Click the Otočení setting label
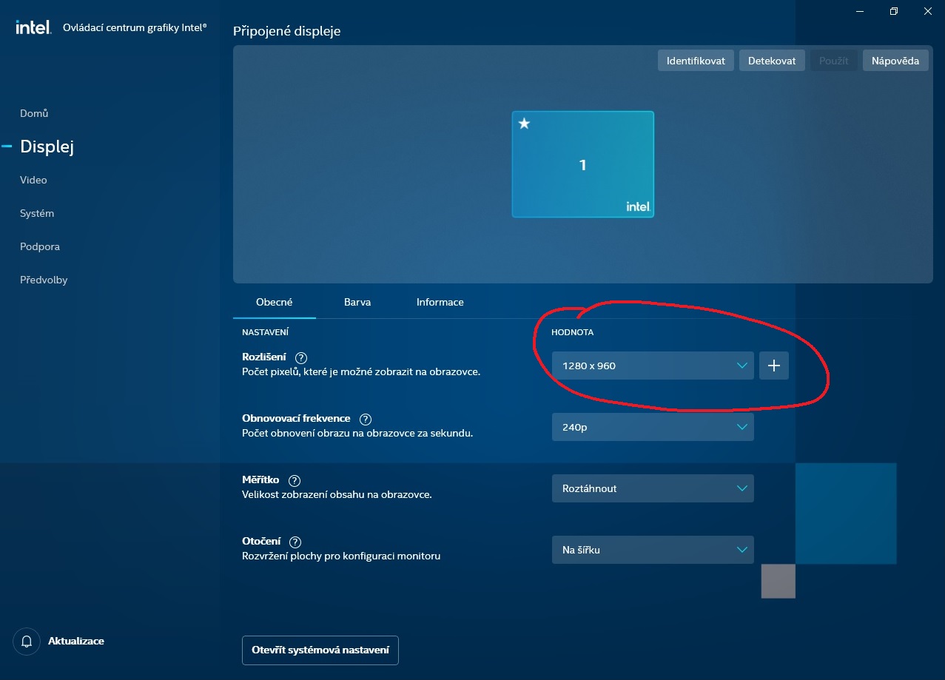 click(x=261, y=541)
